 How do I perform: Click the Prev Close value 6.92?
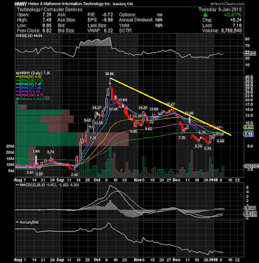47,31
